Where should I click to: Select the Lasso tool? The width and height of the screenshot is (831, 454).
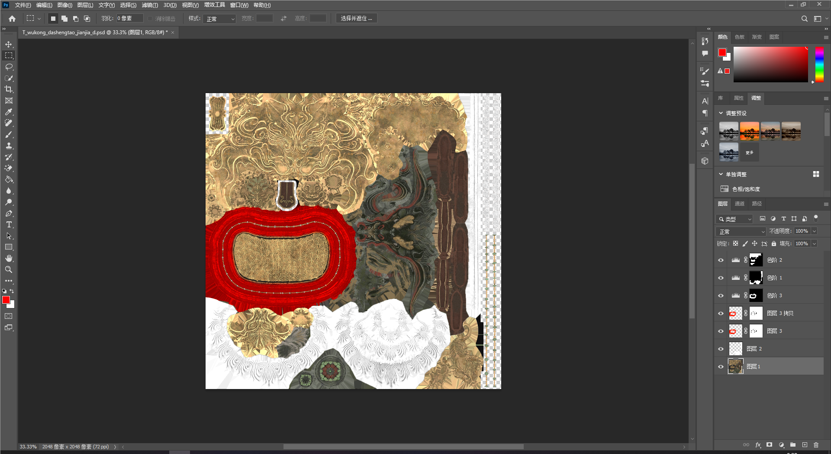tap(9, 67)
